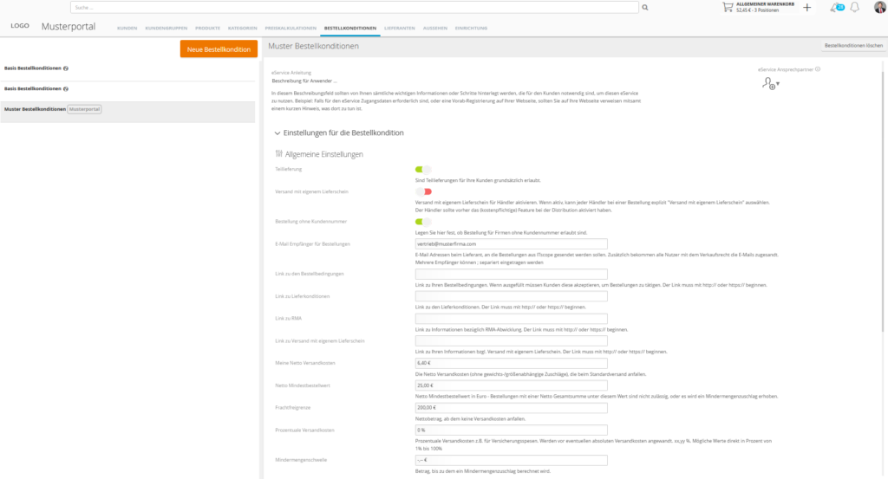Click Bestellkonditionen löschen button
This screenshot has height=479, width=888.
coord(853,46)
